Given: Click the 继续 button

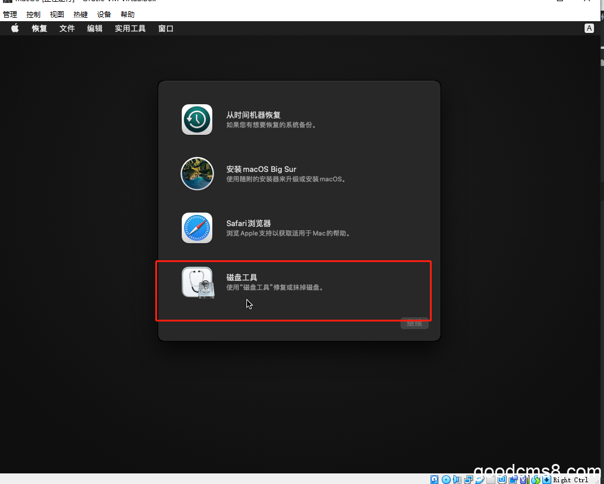Looking at the screenshot, I should click(415, 324).
